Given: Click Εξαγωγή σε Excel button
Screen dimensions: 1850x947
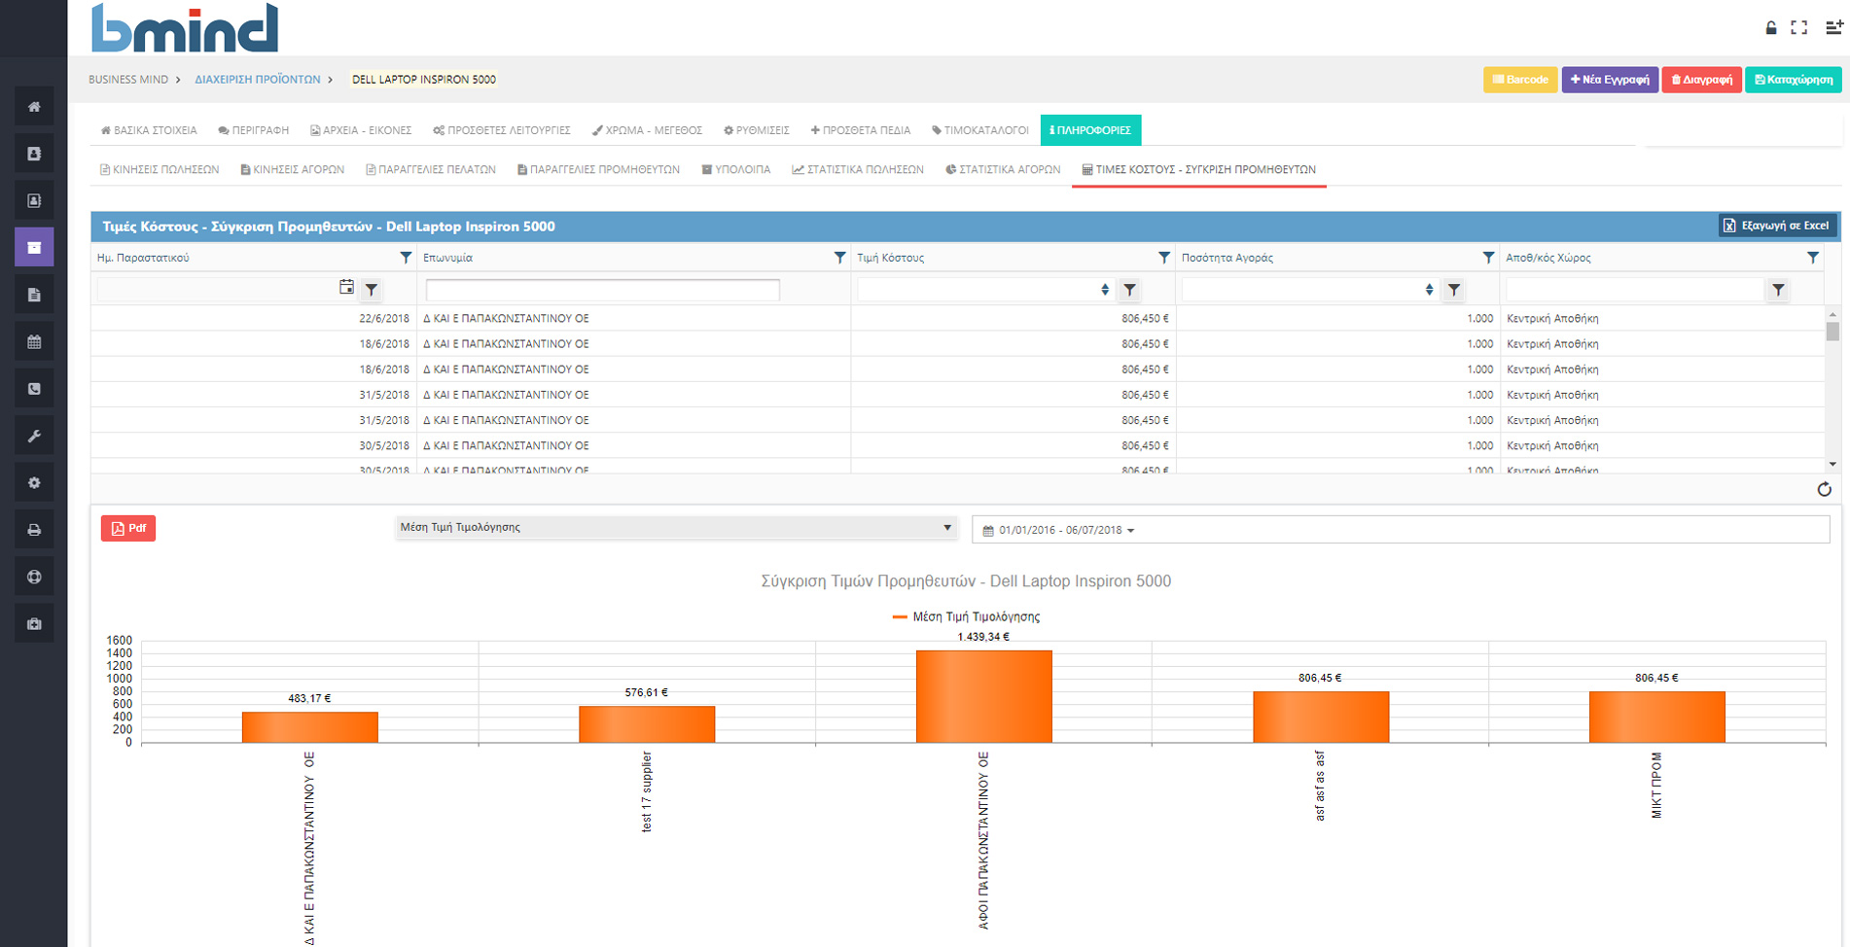Looking at the screenshot, I should click(1777, 226).
